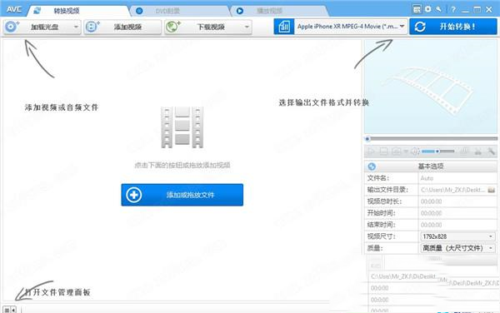Viewport: 500px width, 313px height.
Task: Click the skin/register window icon in title bar
Action: (x=417, y=9)
